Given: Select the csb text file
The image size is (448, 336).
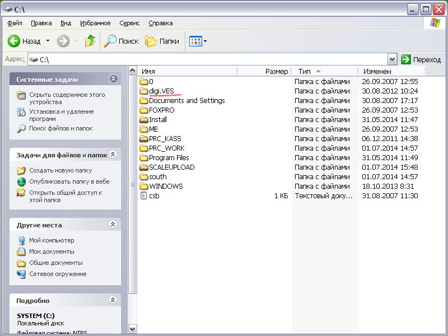Looking at the screenshot, I should pyautogui.click(x=154, y=195).
